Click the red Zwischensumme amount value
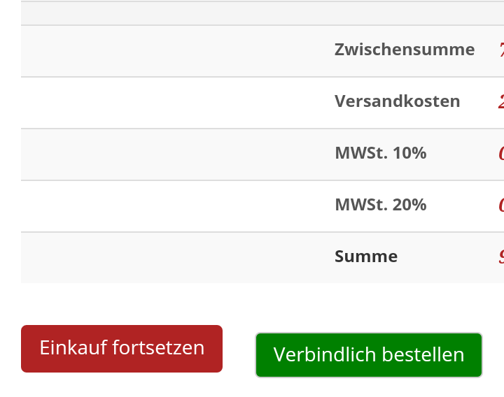Image resolution: width=504 pixels, height=397 pixels. point(500,50)
